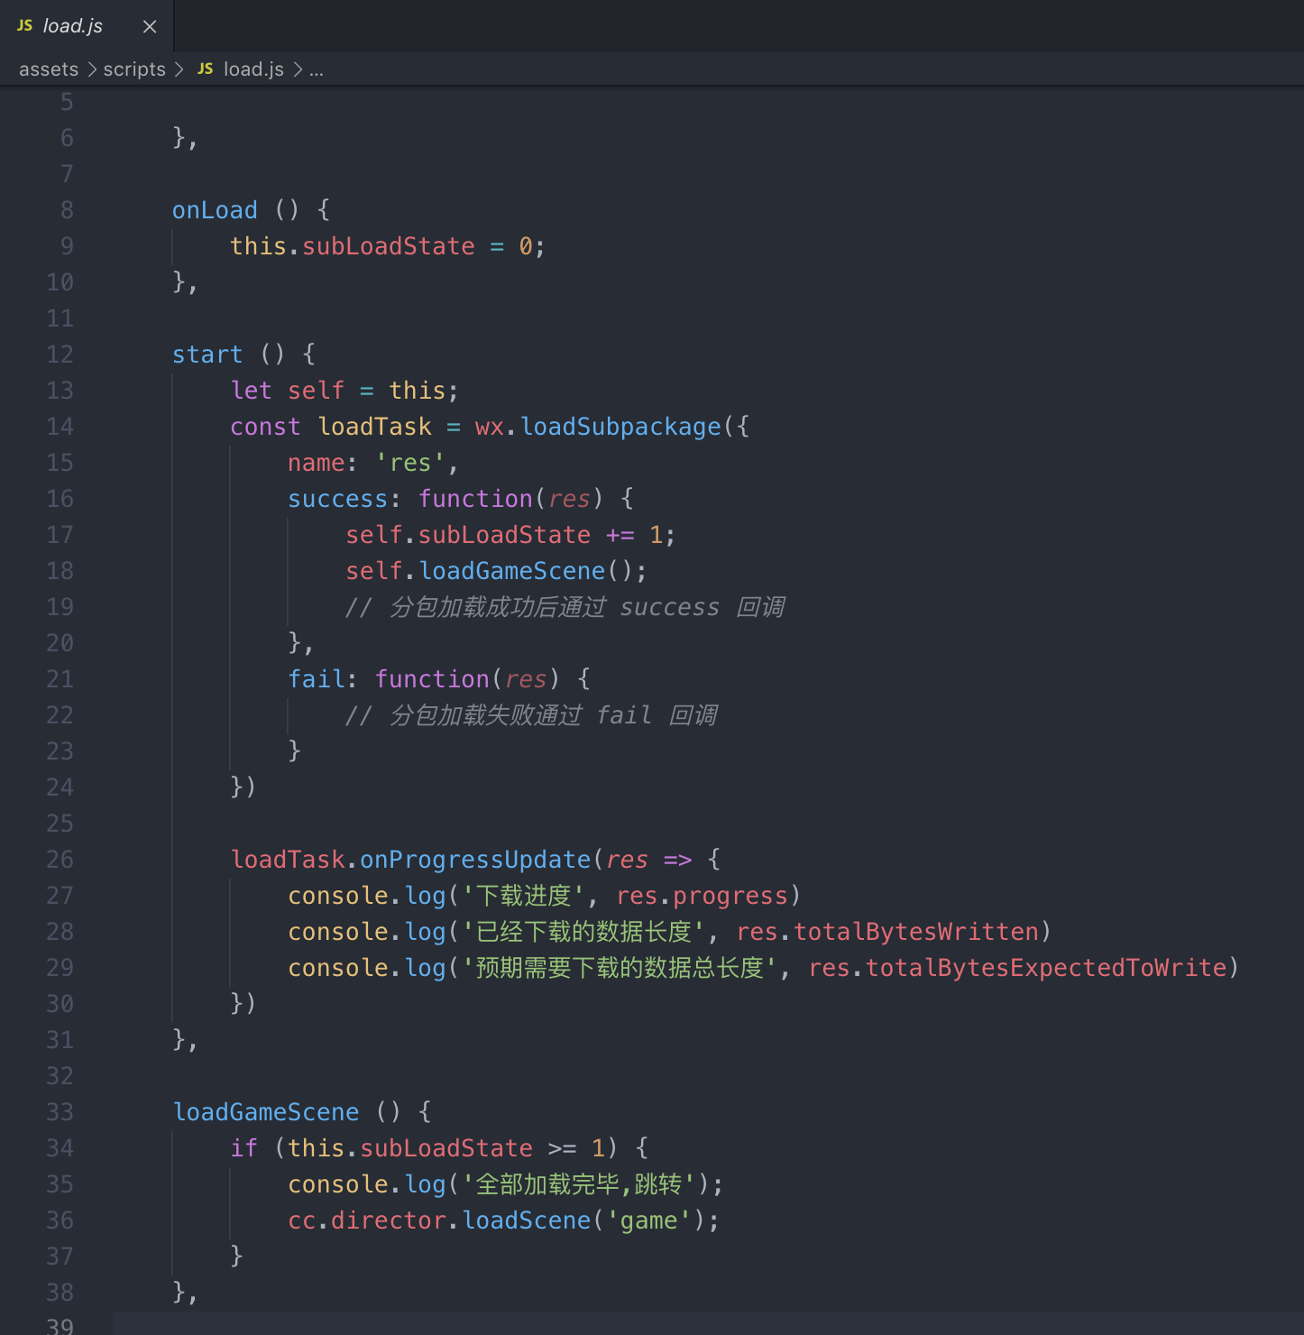The height and width of the screenshot is (1335, 1304).
Task: Place cursor on the onLoad method name
Action: click(x=215, y=210)
